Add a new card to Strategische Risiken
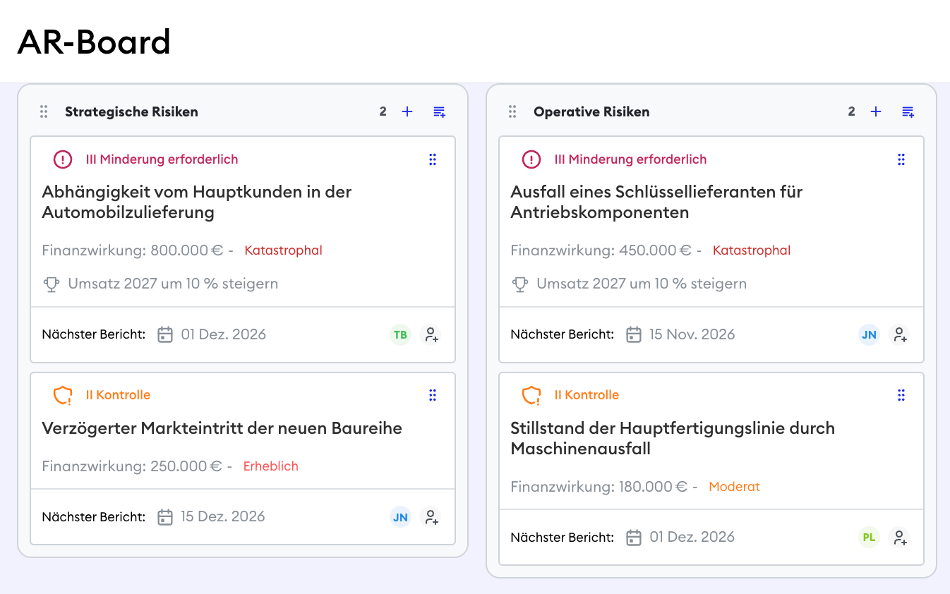 pos(407,111)
